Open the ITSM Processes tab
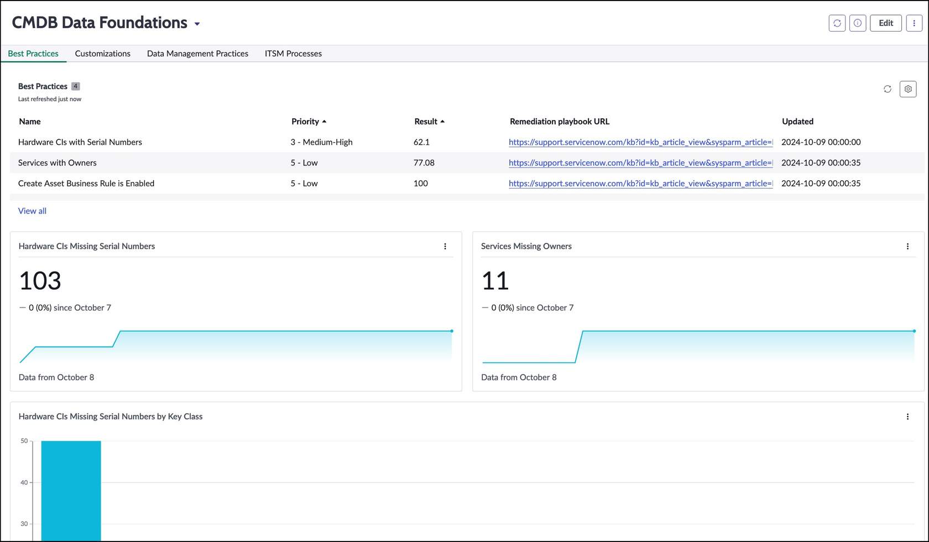929x542 pixels. pos(293,53)
